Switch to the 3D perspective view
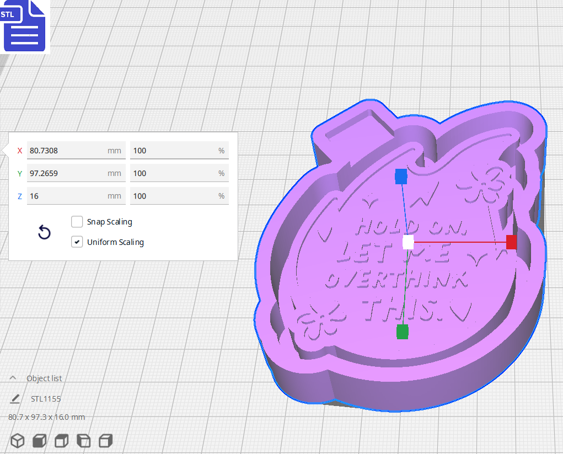Image resolution: width=563 pixels, height=454 pixels. [17, 441]
